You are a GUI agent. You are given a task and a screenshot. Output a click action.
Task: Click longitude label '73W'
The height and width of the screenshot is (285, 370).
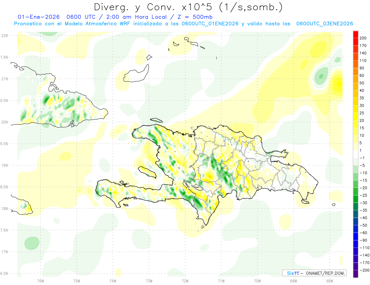tap(149, 281)
